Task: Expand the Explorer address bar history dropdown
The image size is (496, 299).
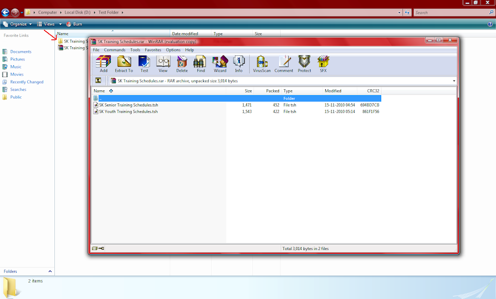Action: pyautogui.click(x=400, y=13)
